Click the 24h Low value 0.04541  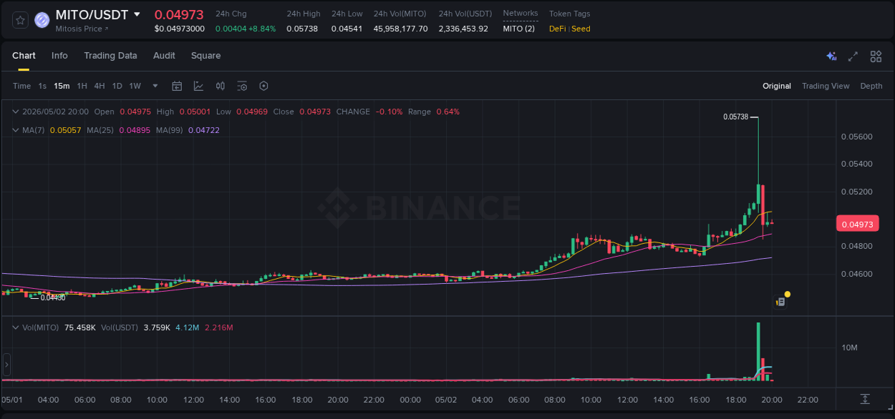tap(347, 29)
